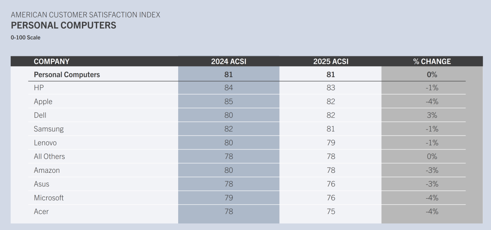Select the PERSONAL COMPUTERS title heading
The image size is (491, 230).
(63, 25)
